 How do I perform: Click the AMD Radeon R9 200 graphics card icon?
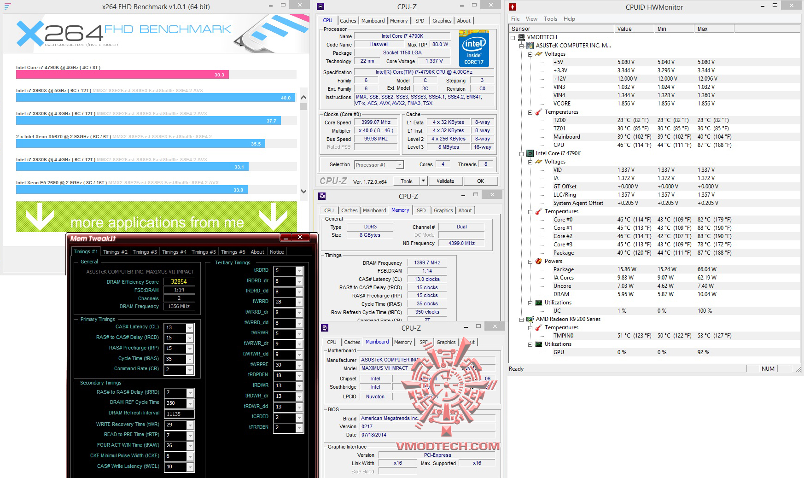pyautogui.click(x=530, y=319)
